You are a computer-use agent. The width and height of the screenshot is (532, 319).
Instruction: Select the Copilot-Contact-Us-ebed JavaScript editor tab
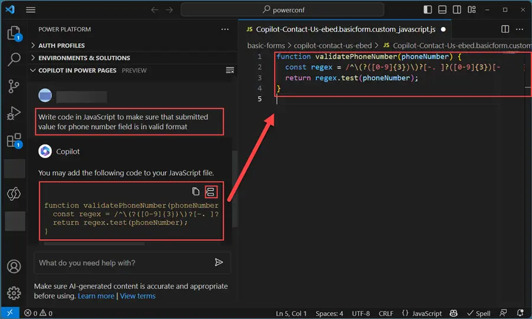(x=345, y=29)
